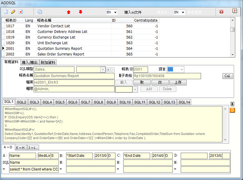Click the 載入 button
The height and width of the screenshot is (180, 243).
click(x=124, y=82)
